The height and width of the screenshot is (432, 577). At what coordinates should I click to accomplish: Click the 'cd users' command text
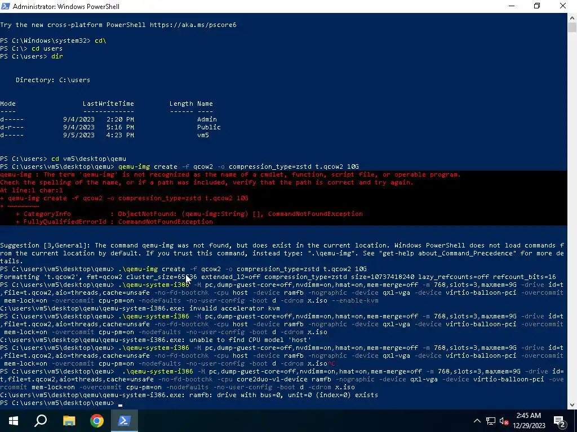(x=47, y=48)
